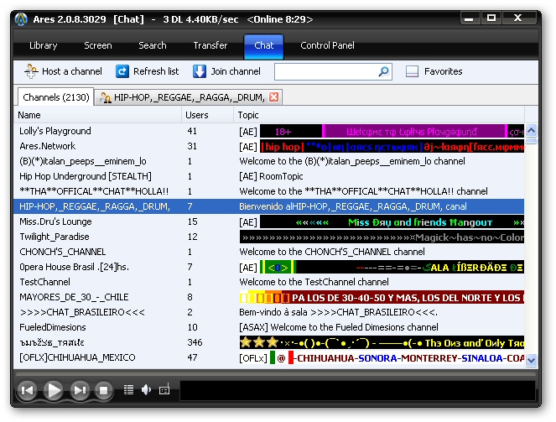Skip to the next track
556x422 pixels.
[x=80, y=390]
